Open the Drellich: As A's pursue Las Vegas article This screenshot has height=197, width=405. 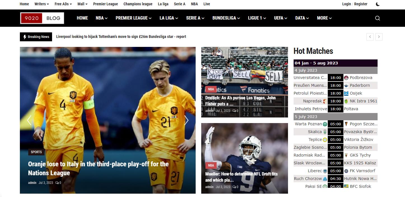(240, 101)
